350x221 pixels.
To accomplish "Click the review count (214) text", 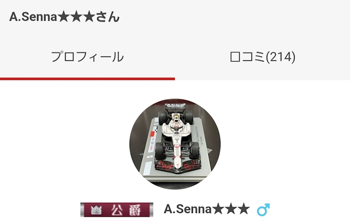I will click(280, 57).
